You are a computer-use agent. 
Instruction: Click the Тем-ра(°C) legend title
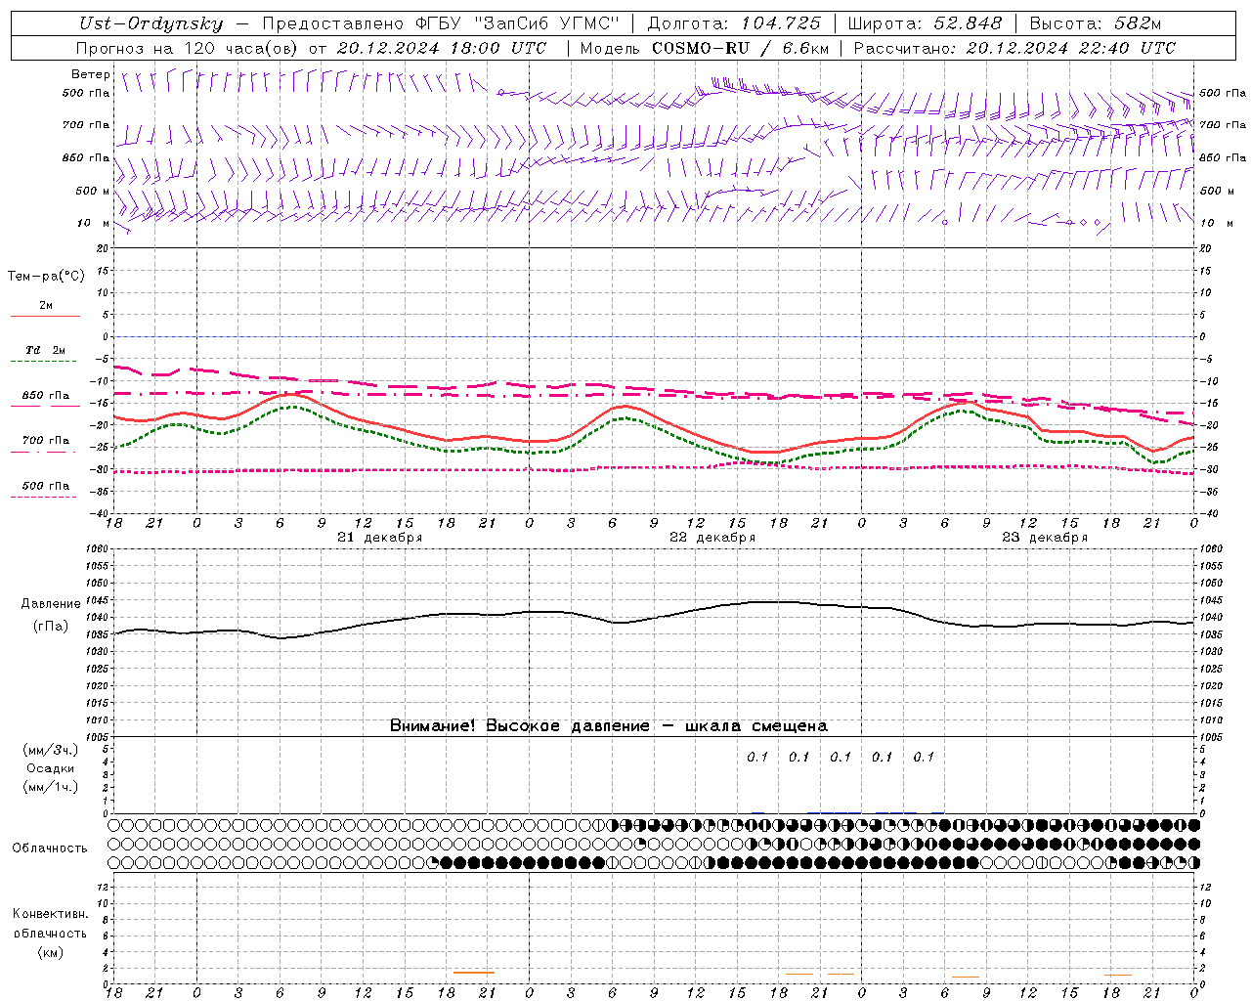(46, 277)
